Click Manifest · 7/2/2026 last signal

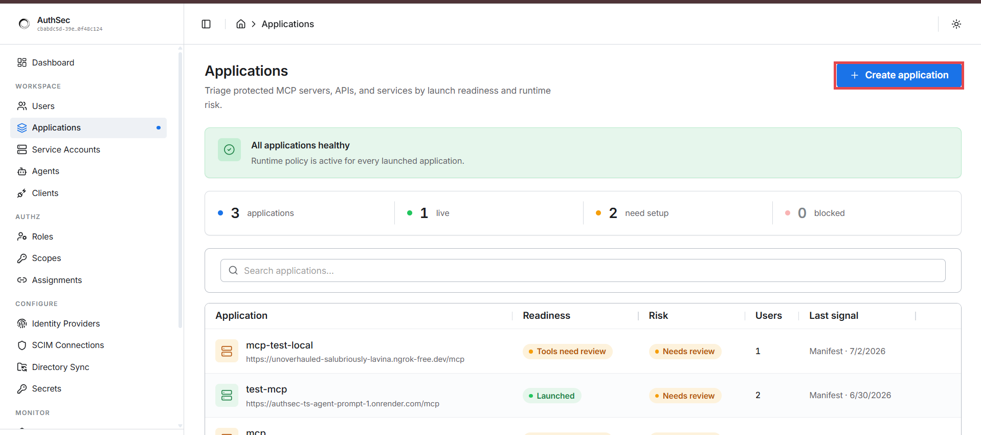point(847,352)
